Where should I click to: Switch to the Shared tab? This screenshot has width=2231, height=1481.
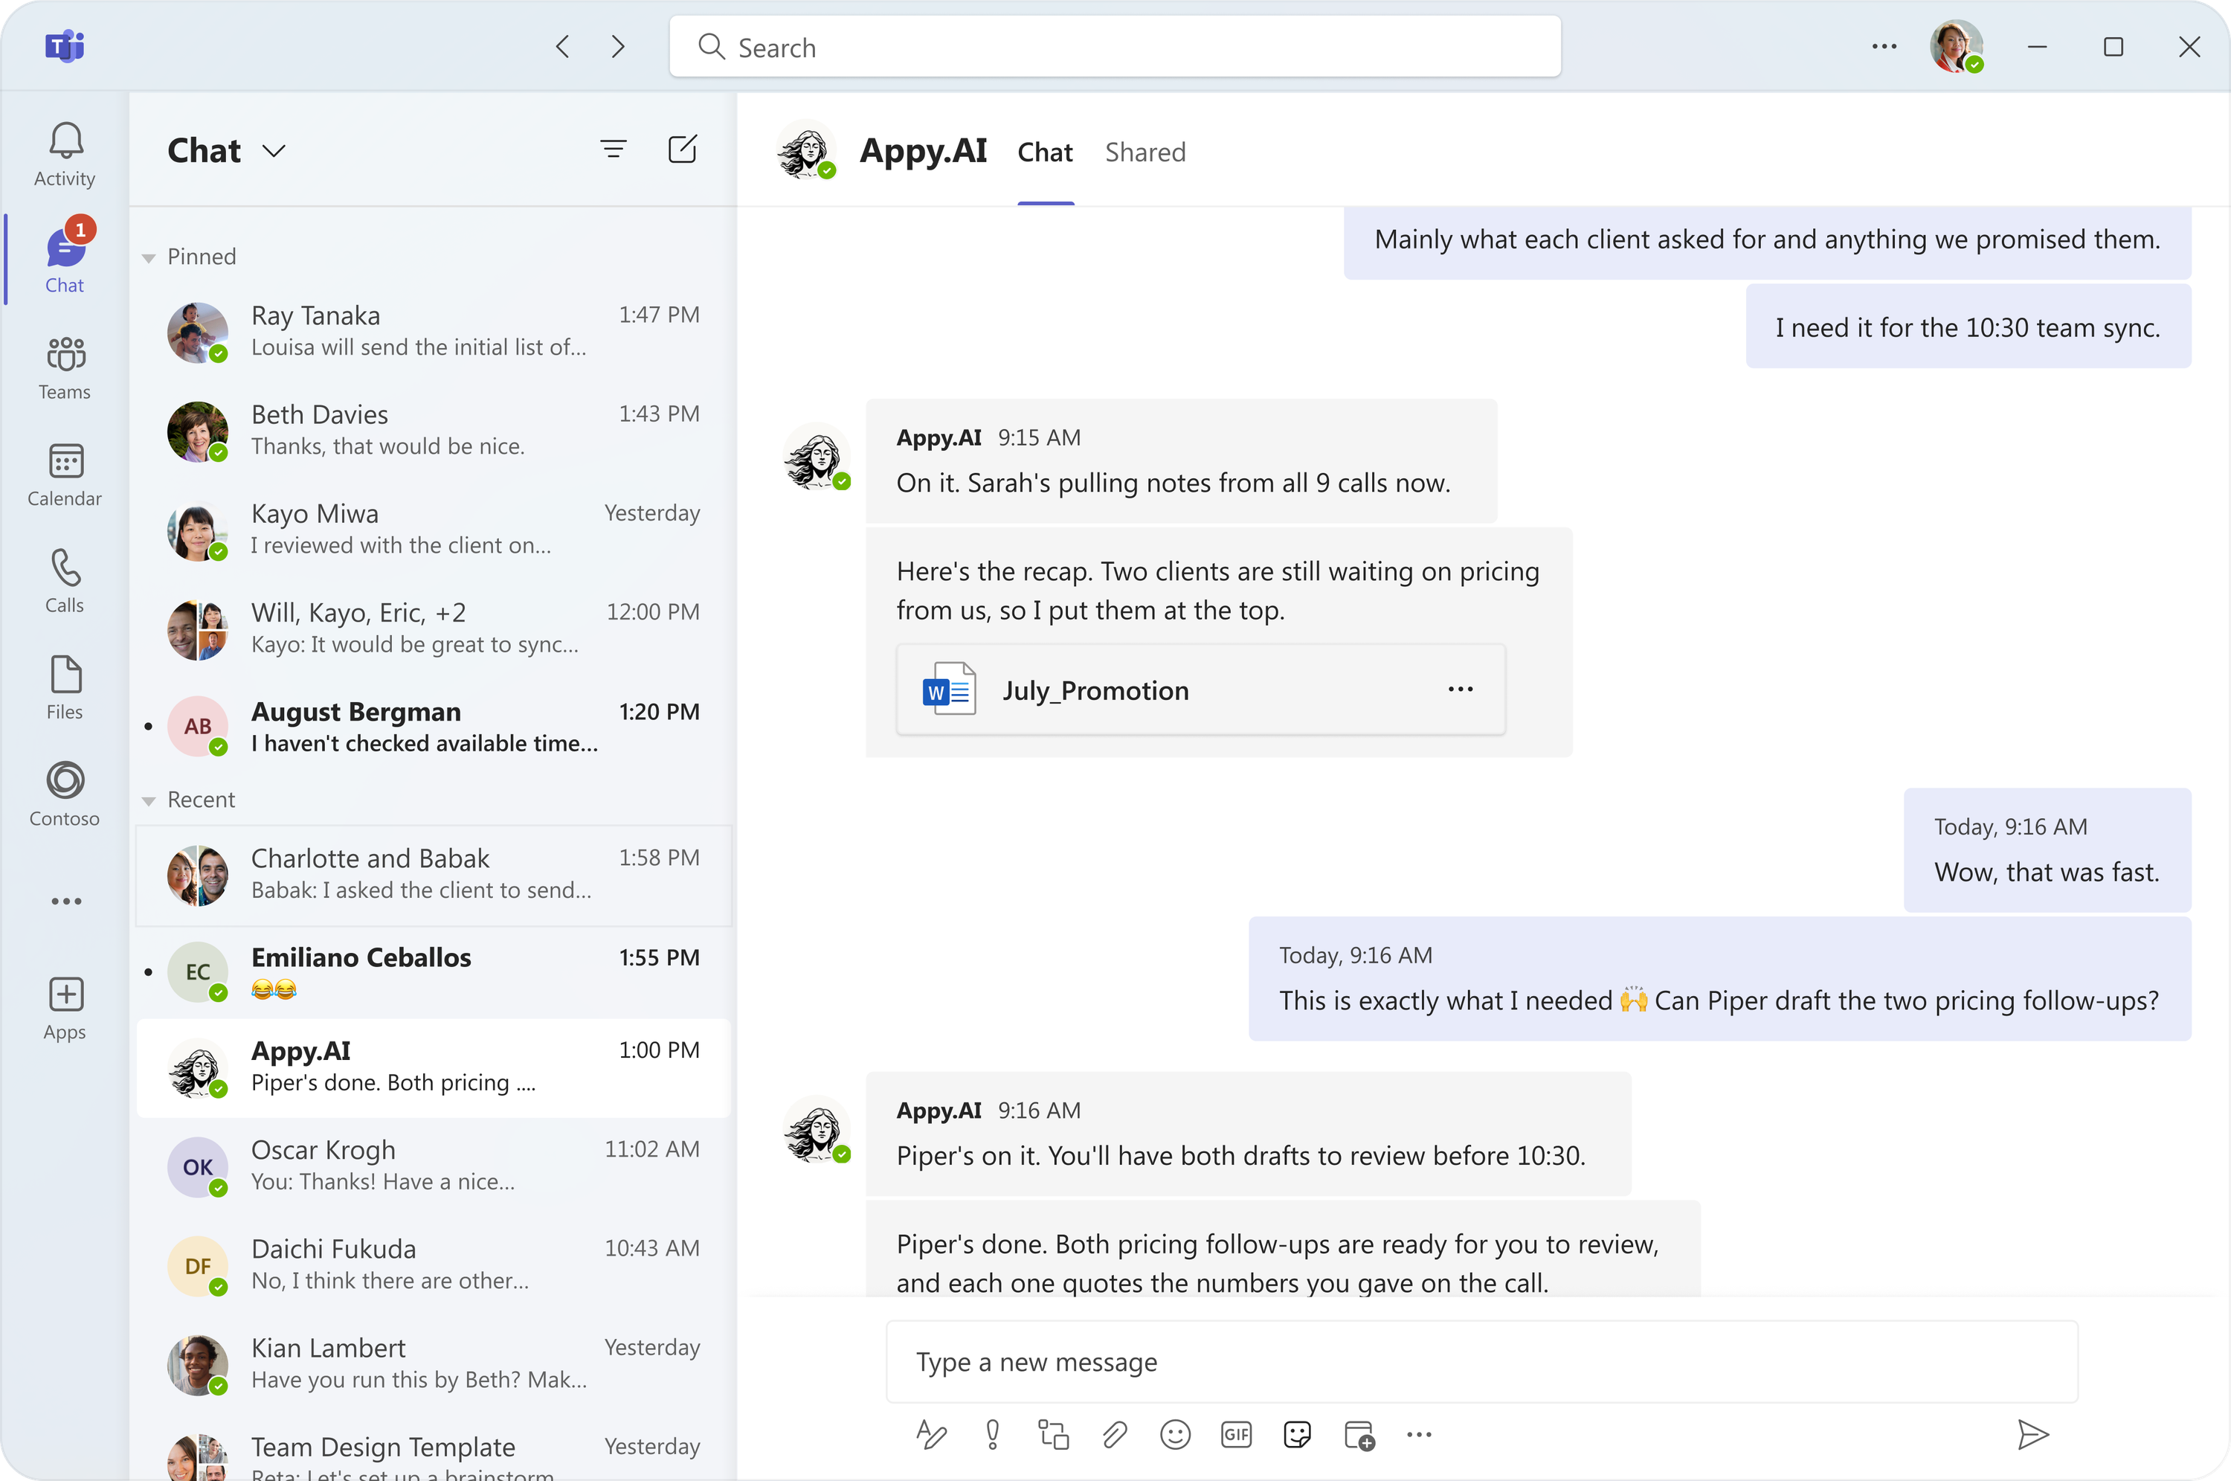click(x=1145, y=152)
